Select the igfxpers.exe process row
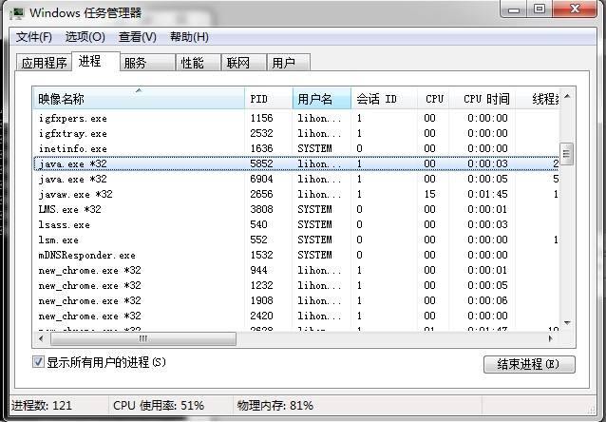Image resolution: width=606 pixels, height=422 pixels. click(296, 118)
